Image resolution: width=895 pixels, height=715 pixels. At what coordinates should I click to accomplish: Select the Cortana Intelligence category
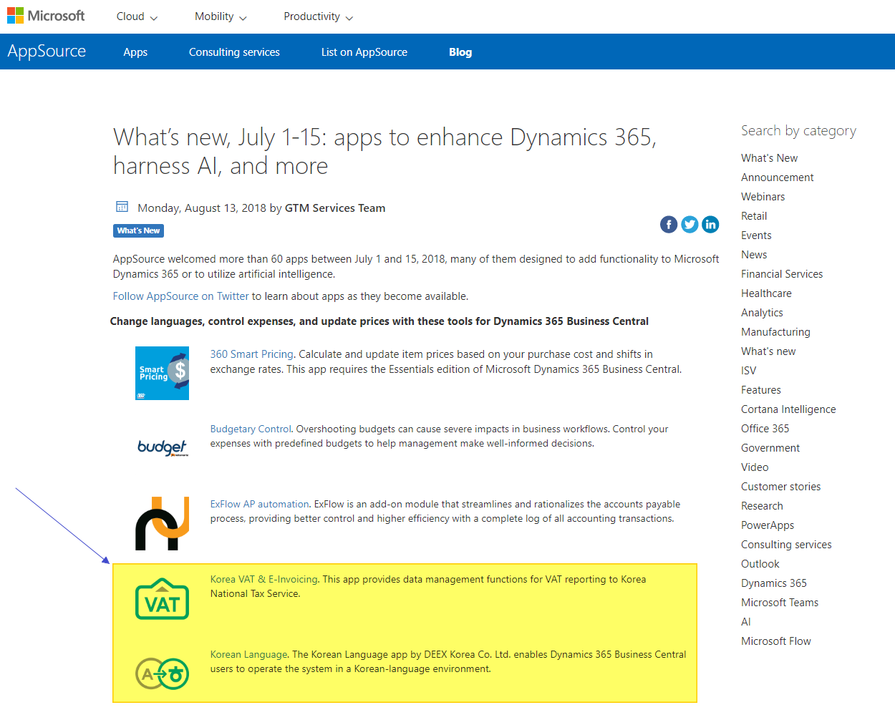point(788,409)
